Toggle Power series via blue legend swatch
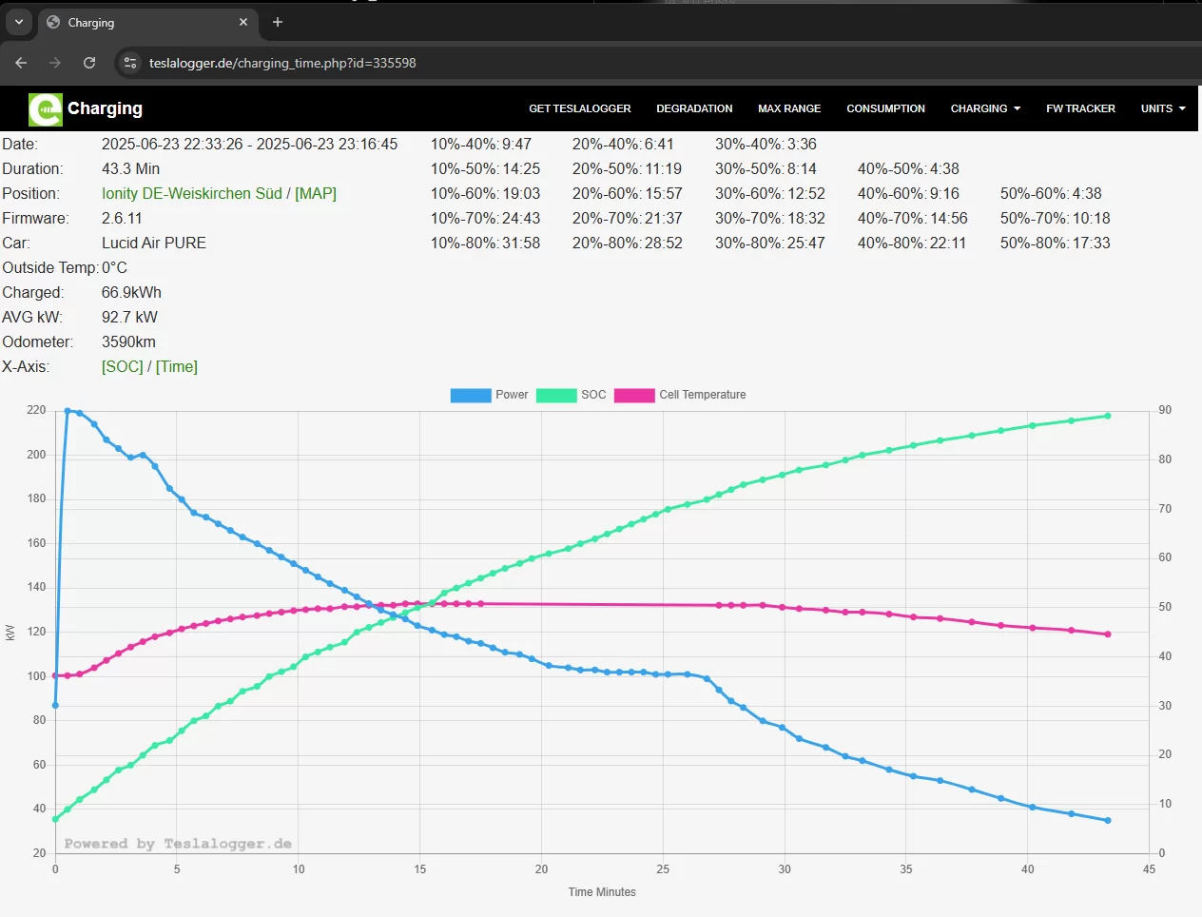 (x=471, y=395)
